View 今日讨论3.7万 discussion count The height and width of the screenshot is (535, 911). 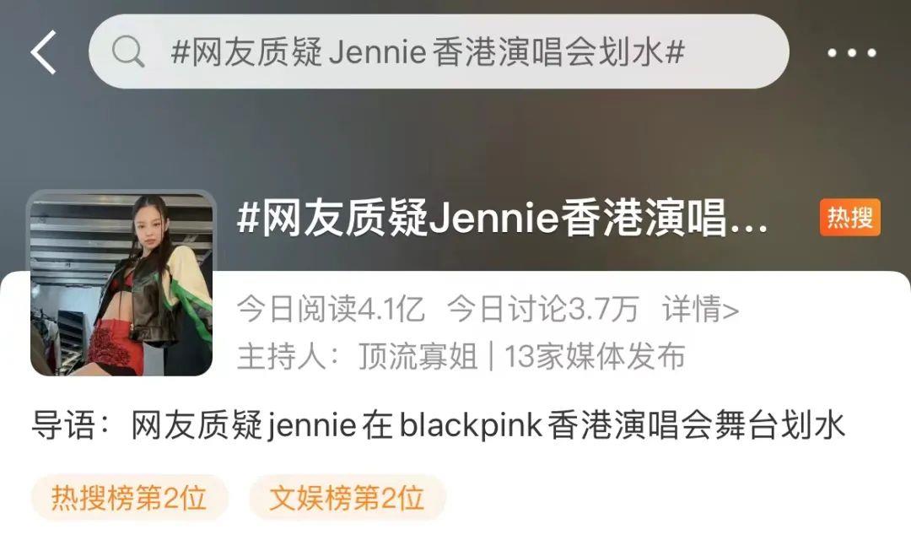pos(542,309)
